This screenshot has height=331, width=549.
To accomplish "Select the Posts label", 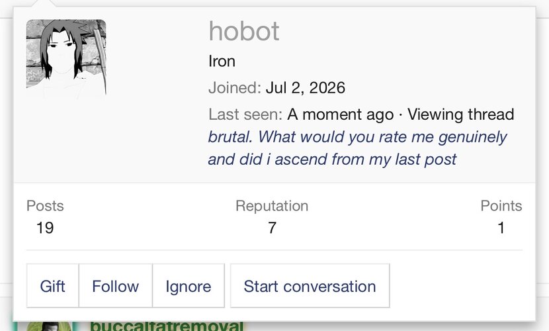I will pyautogui.click(x=45, y=206).
